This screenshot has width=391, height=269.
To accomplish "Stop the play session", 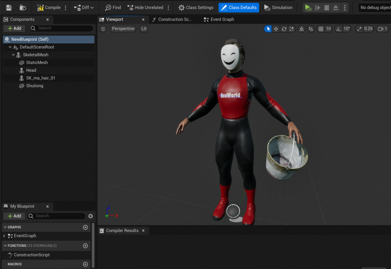I will click(326, 8).
